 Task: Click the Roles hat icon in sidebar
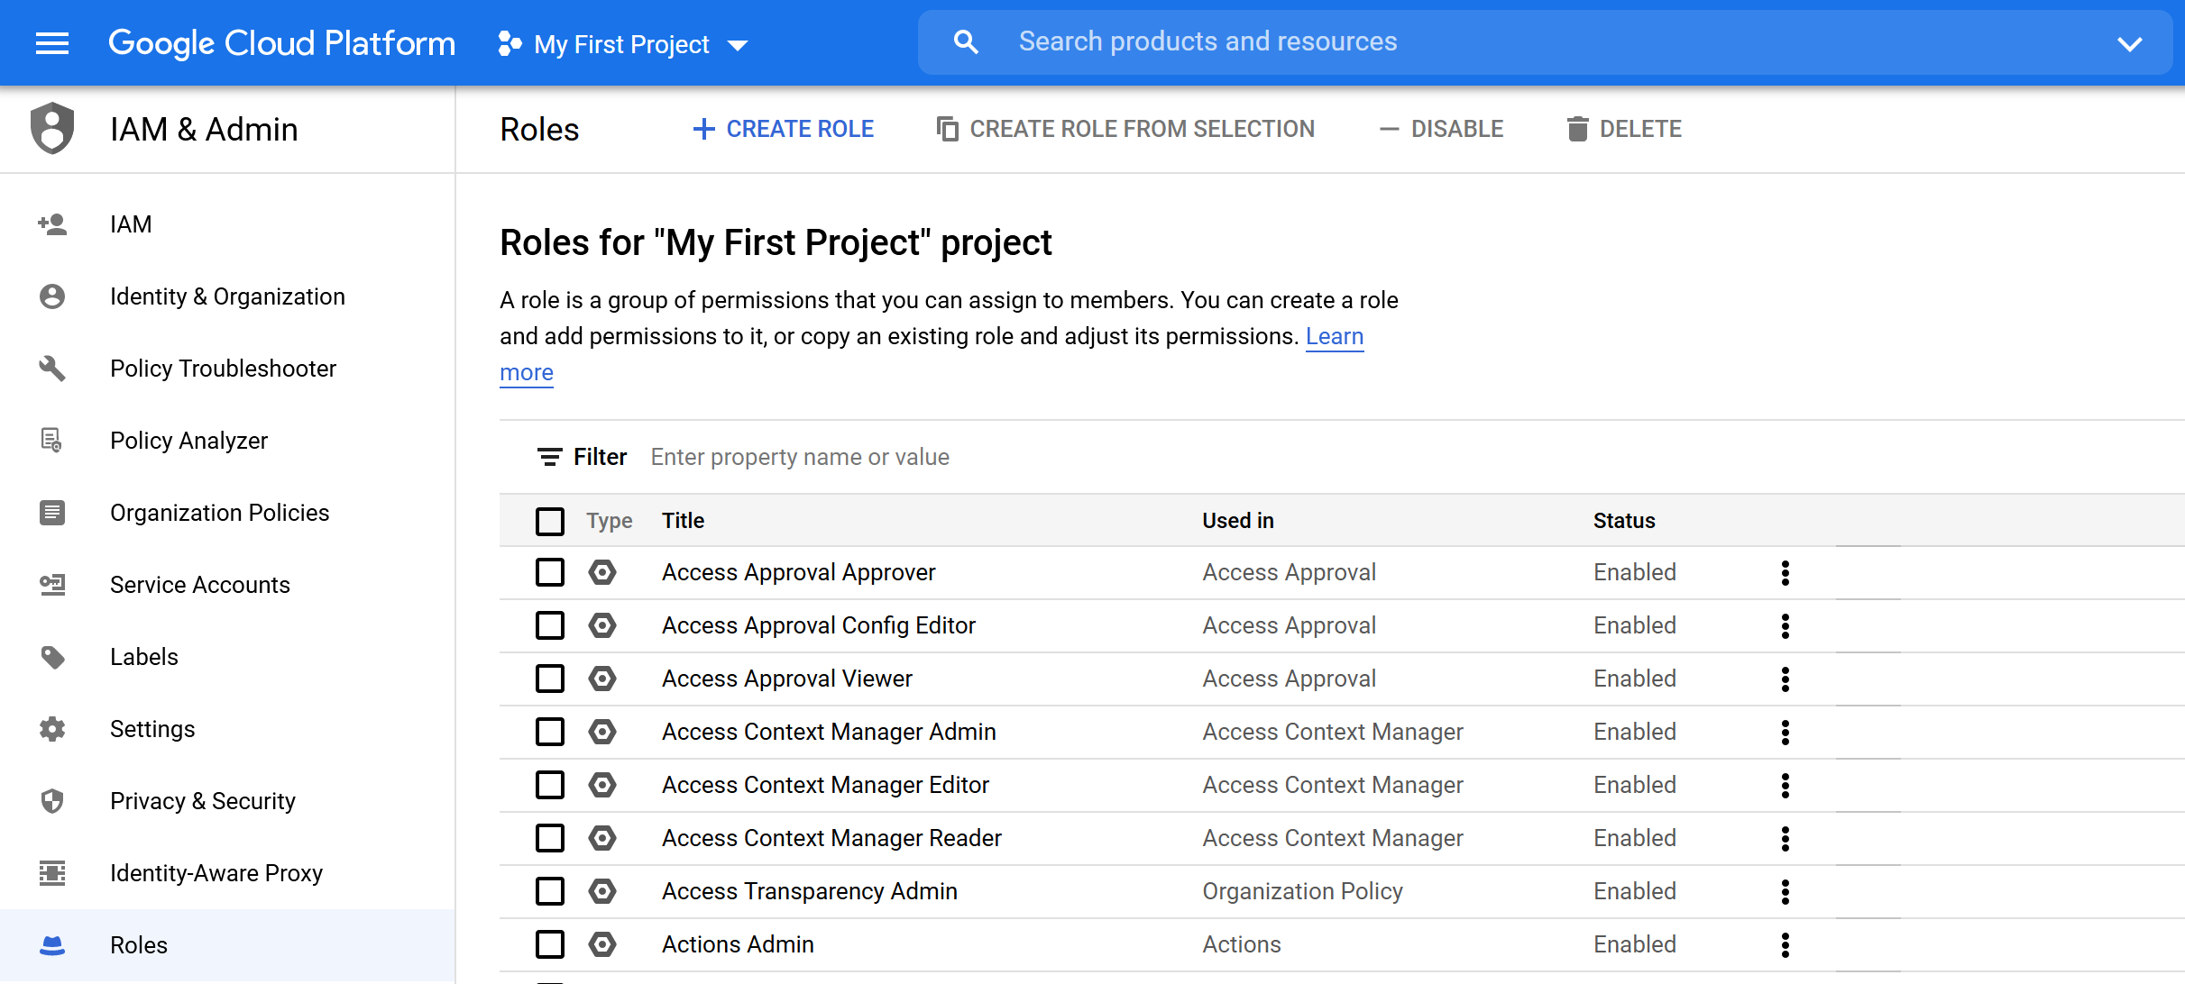click(x=52, y=945)
